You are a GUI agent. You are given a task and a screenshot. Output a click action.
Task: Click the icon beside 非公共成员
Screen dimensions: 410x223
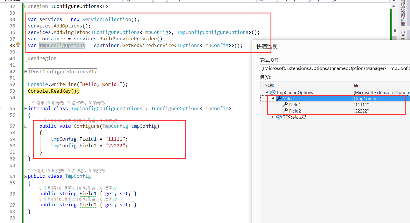[x=279, y=117]
